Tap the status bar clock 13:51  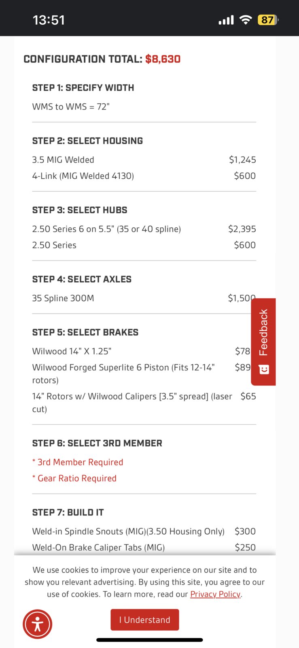49,20
